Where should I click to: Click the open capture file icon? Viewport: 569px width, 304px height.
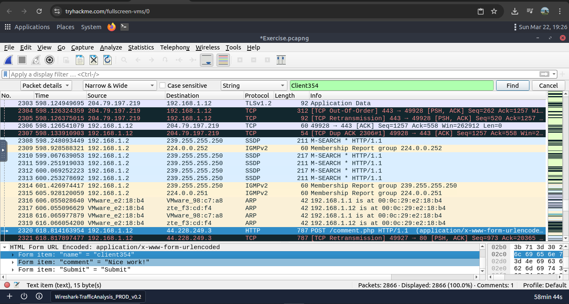pyautogui.click(x=66, y=60)
